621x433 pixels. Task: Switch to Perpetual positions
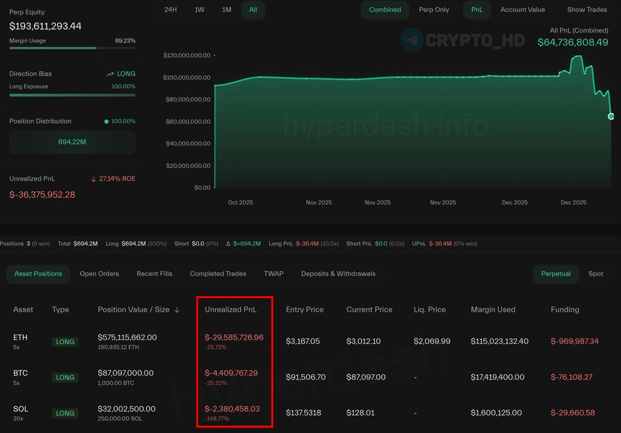pos(556,274)
